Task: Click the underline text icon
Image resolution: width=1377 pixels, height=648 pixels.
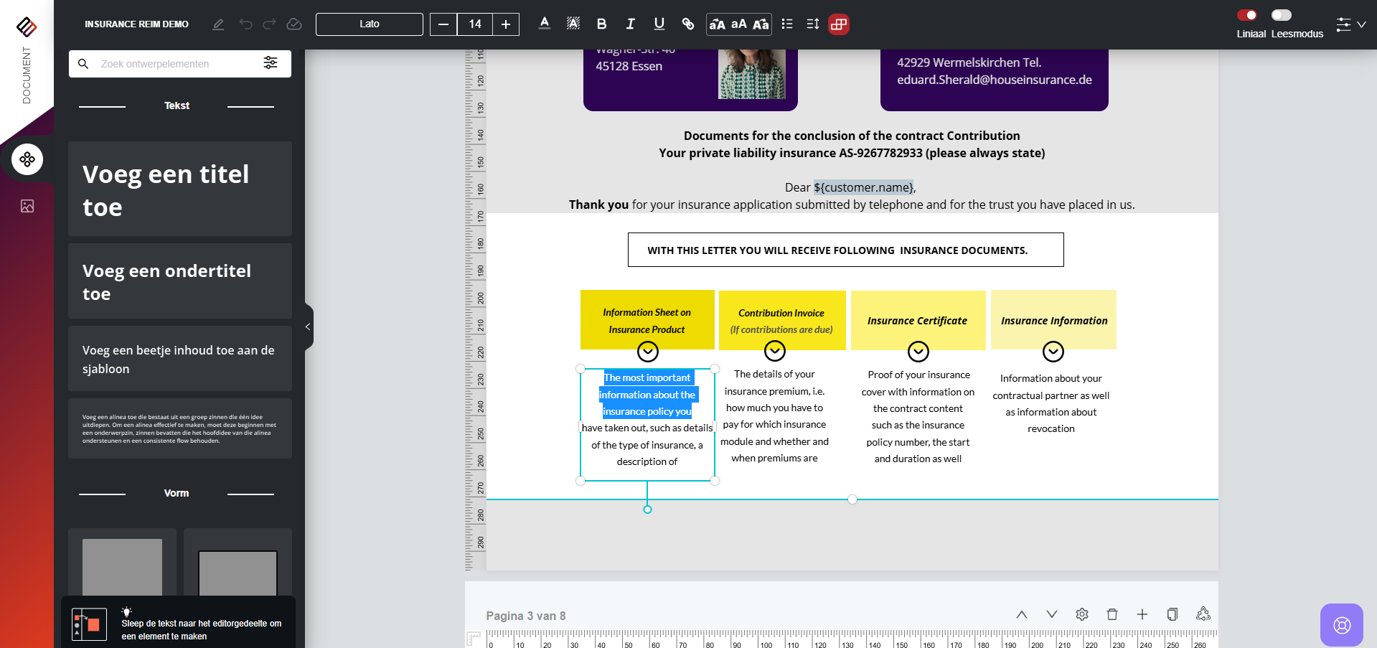Action: pyautogui.click(x=659, y=24)
